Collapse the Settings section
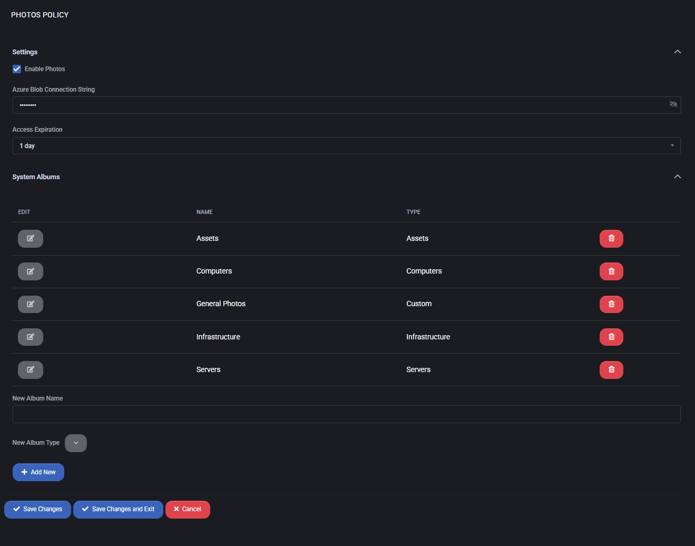Image resolution: width=695 pixels, height=546 pixels. point(677,52)
